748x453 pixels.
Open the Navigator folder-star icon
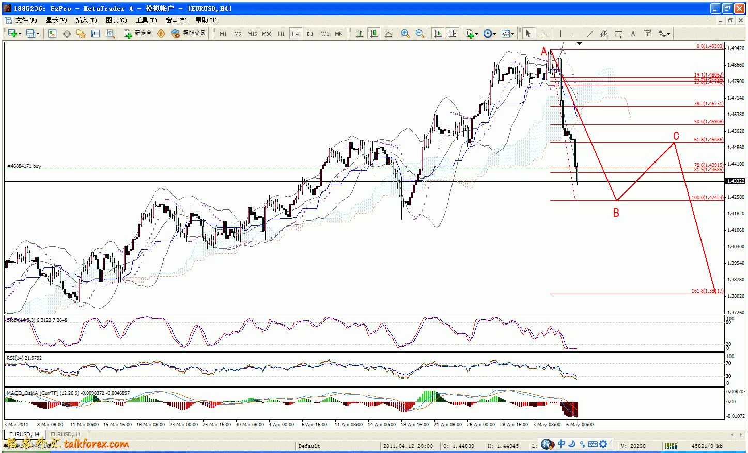[x=81, y=34]
